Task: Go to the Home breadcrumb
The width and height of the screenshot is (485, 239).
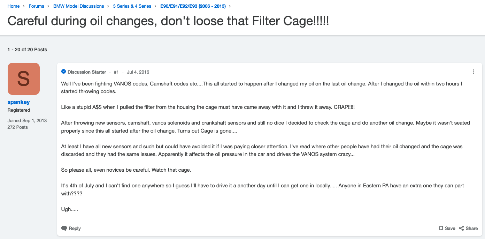Action: [14, 6]
